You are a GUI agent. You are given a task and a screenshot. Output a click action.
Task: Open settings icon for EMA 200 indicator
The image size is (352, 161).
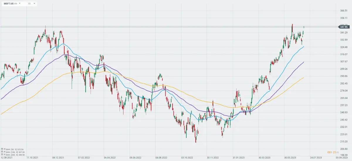(x=2, y=154)
